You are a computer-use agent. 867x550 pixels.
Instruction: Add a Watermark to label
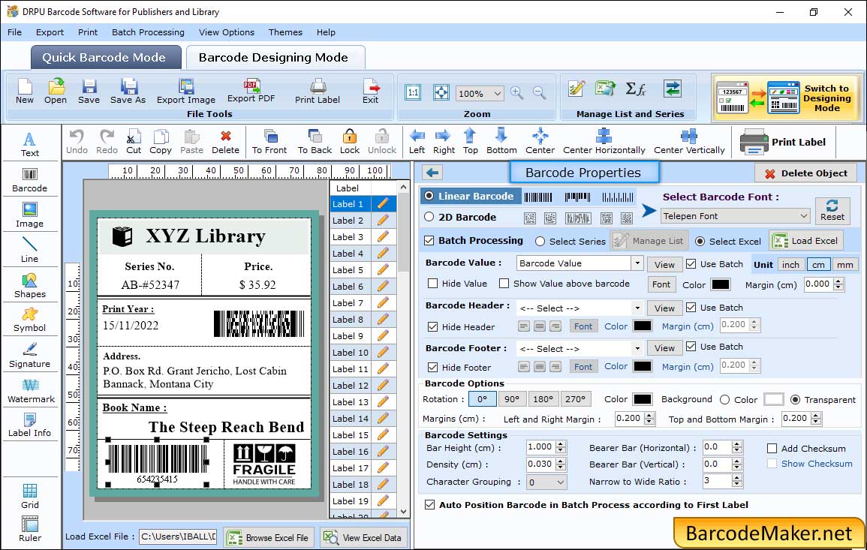click(x=31, y=391)
